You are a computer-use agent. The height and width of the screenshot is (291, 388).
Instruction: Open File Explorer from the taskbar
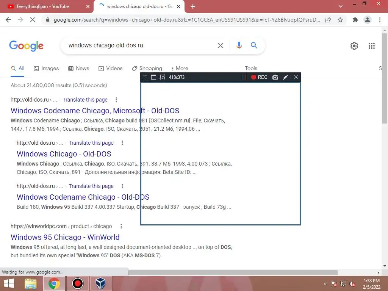point(31,283)
